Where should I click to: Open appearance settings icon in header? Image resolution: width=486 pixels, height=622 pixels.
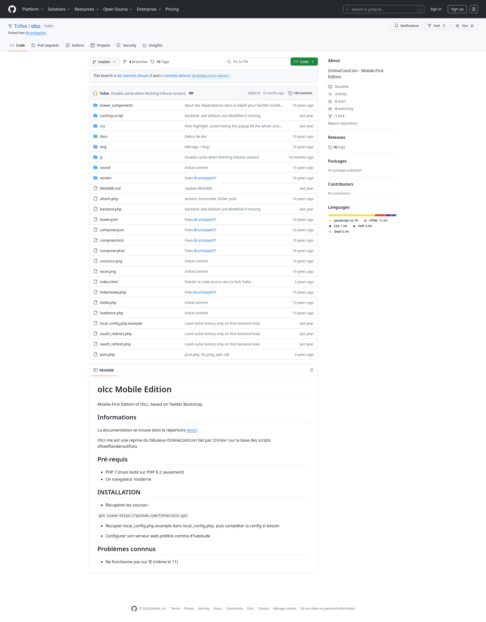474,9
